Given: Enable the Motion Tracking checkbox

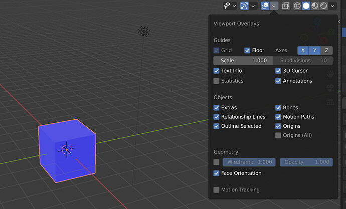Looking at the screenshot, I should tap(216, 190).
